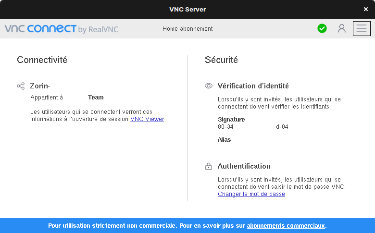Click the Signature value text

[252, 127]
